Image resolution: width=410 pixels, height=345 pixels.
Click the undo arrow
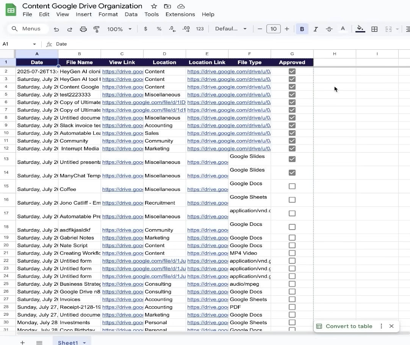pyautogui.click(x=56, y=29)
